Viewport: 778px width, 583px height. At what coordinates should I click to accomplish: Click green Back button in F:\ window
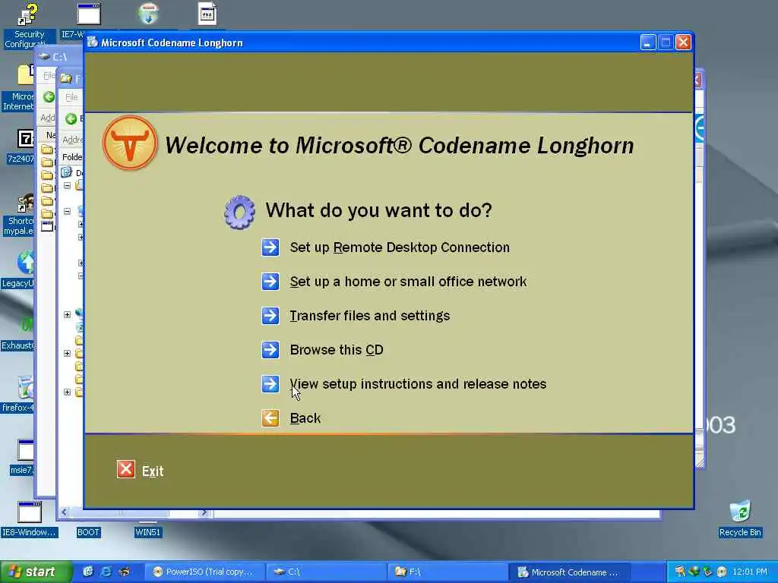71,118
